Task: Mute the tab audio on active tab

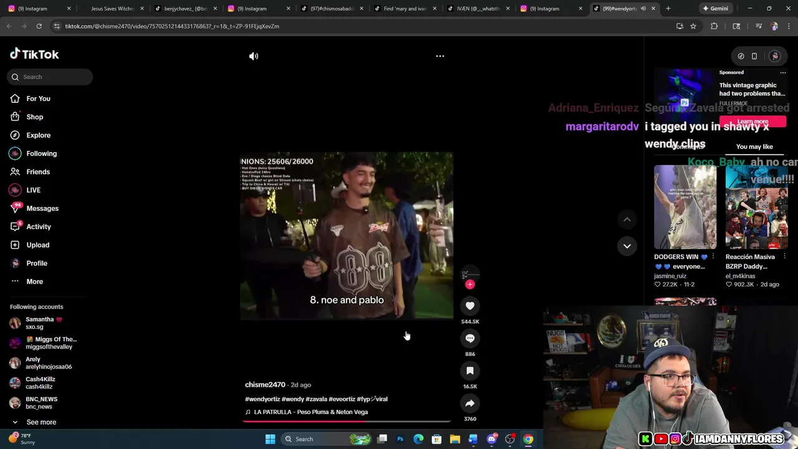Action: 643,9
